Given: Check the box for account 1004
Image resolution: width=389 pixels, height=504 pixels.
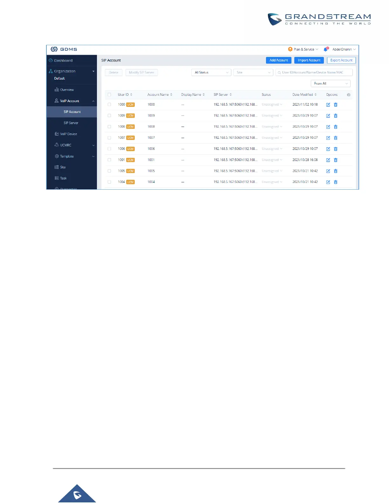Looking at the screenshot, I should pyautogui.click(x=109, y=182).
